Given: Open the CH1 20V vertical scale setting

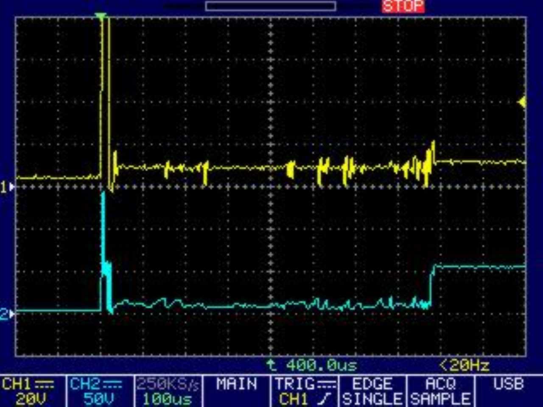Looking at the screenshot, I should point(29,399).
